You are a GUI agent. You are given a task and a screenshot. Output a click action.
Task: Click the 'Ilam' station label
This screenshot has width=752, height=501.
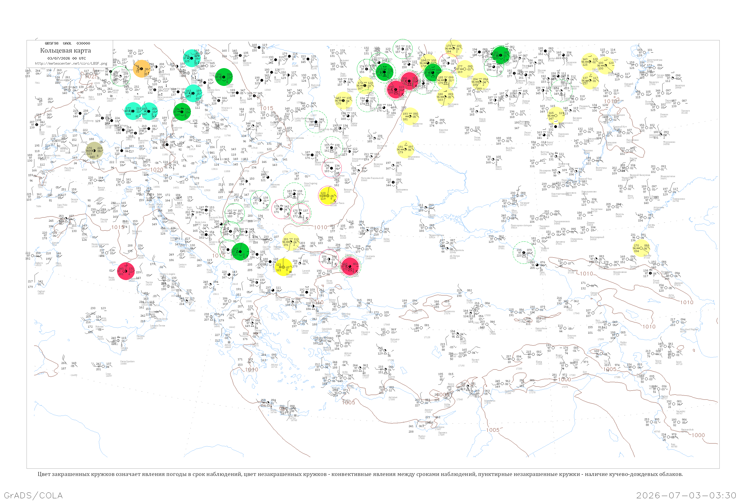(x=673, y=444)
